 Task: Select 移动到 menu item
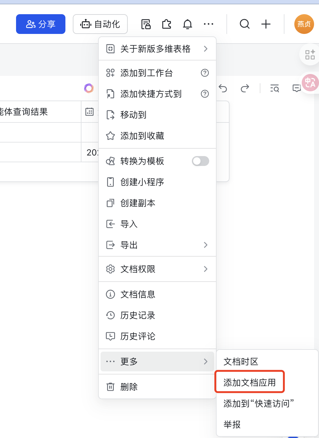pos(157,115)
